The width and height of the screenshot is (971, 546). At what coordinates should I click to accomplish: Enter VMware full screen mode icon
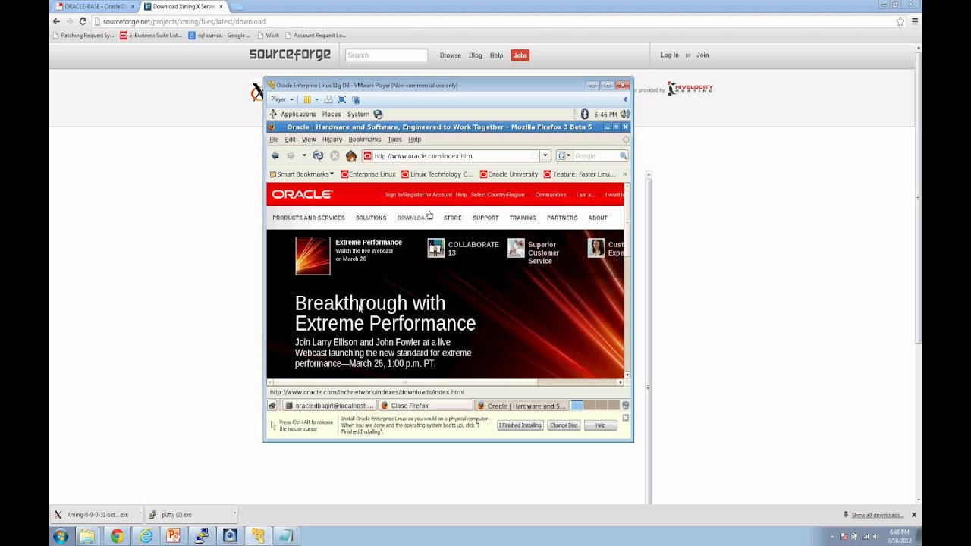tap(342, 99)
